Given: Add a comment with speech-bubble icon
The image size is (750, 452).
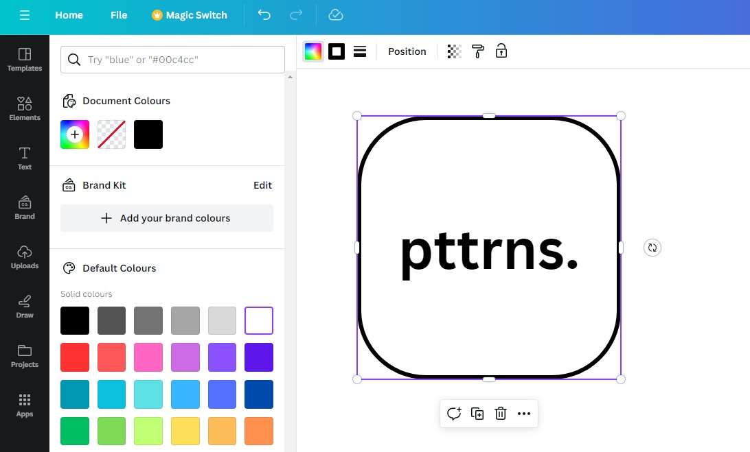Looking at the screenshot, I should 454,414.
